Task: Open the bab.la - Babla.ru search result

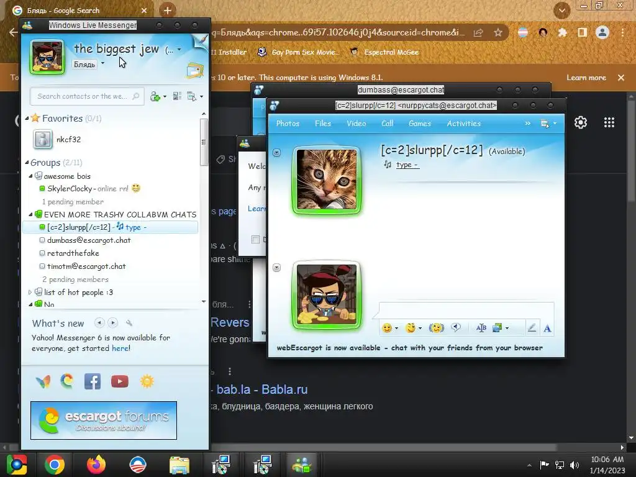Action: click(262, 389)
